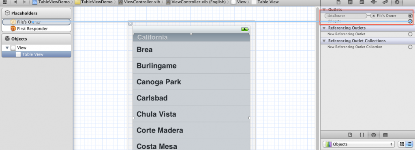Viewport: 415px width, 150px height.
Task: Open ViewController.xib (English) breadcrumb
Action: tap(196, 2)
